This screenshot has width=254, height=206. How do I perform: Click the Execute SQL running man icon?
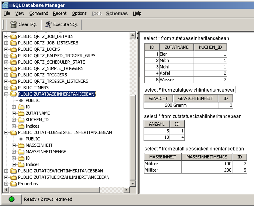(x=48, y=24)
